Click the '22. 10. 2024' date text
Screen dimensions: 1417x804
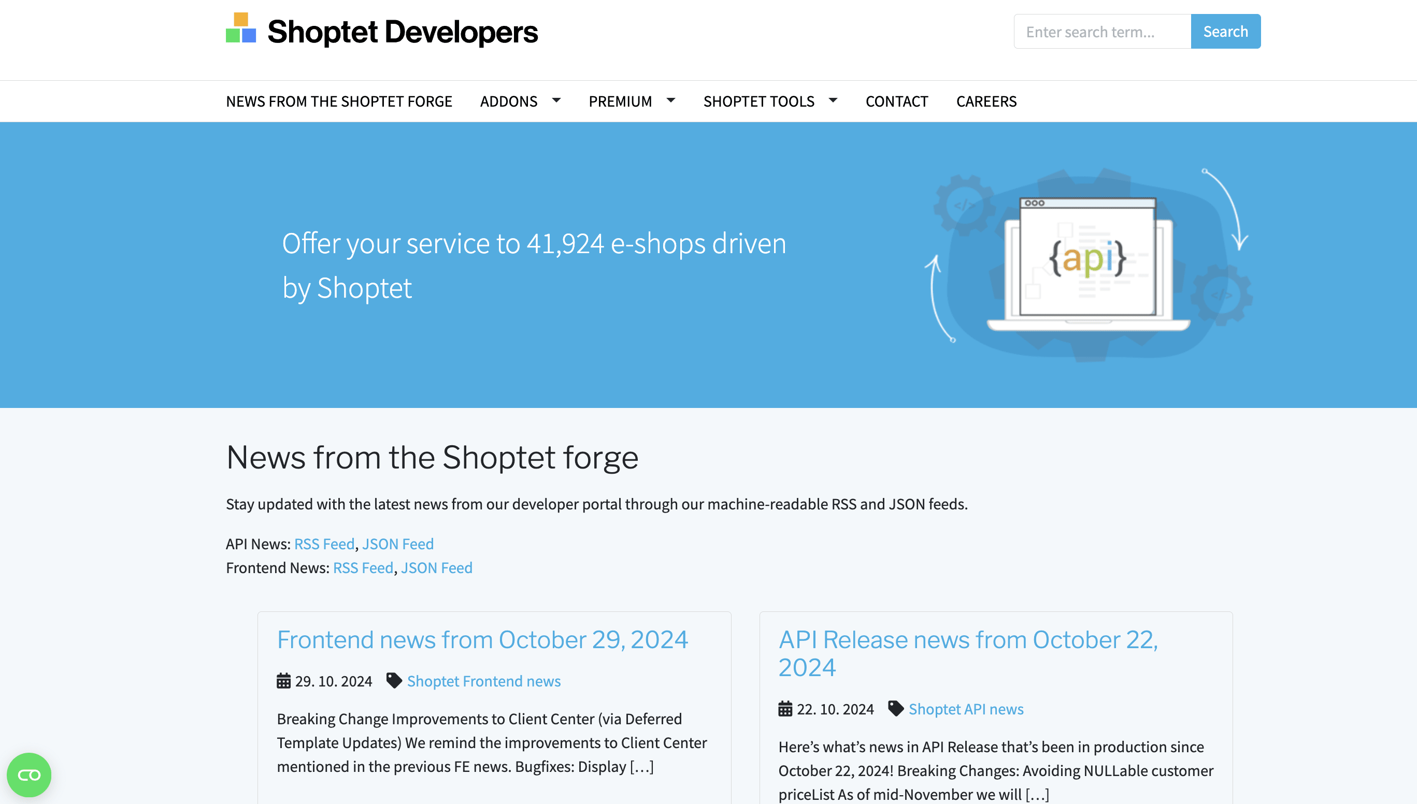point(835,709)
